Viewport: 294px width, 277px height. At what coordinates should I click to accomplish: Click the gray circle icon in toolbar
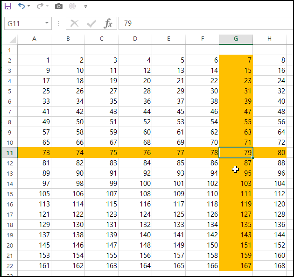[72, 6]
